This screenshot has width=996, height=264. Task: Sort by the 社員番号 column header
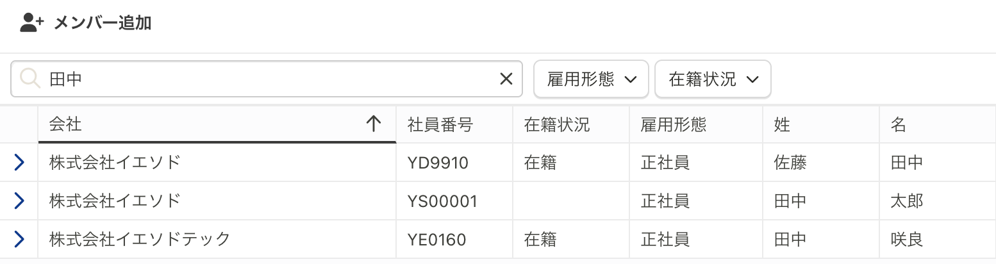pyautogui.click(x=454, y=124)
